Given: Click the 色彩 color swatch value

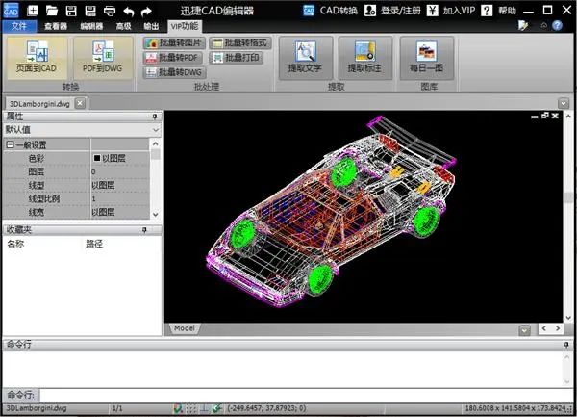Looking at the screenshot, I should pos(97,158).
